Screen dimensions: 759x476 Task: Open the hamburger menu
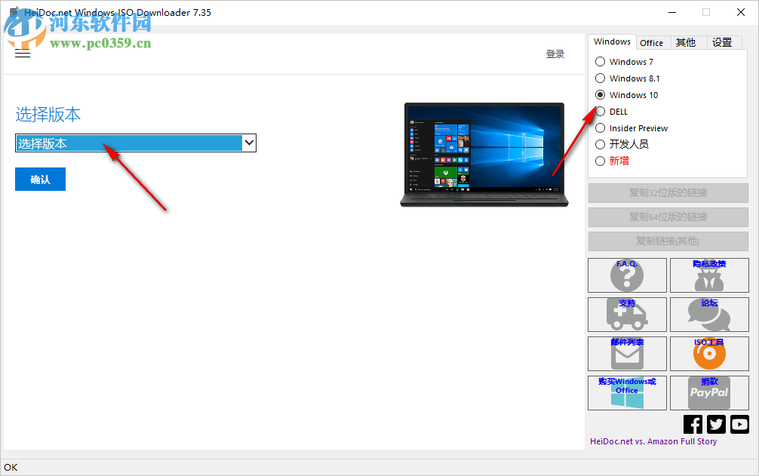click(x=22, y=53)
